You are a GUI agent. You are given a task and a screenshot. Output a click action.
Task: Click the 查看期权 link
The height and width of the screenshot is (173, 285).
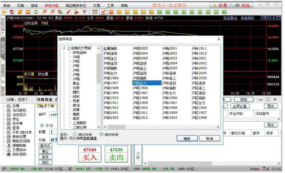247,18
